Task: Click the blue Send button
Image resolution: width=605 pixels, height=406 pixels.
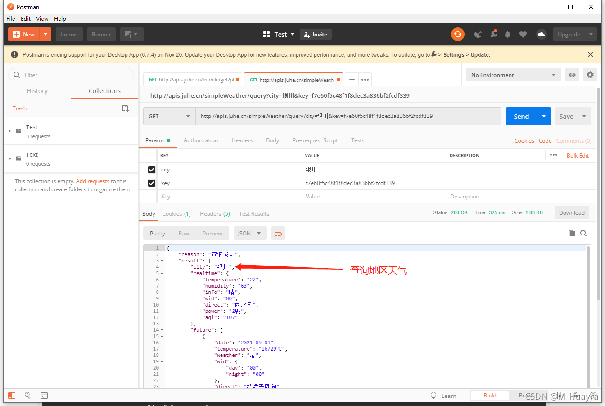Action: 521,116
